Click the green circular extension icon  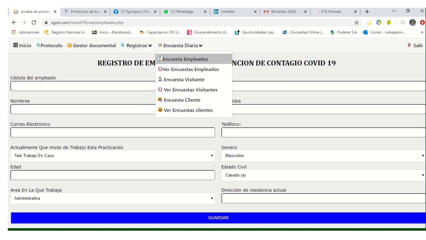pos(388,23)
